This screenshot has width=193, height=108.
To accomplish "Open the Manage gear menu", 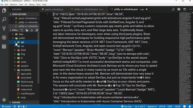I will click(4, 100).
